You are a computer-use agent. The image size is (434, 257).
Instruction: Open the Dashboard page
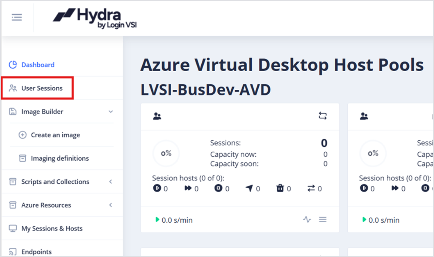(x=38, y=65)
